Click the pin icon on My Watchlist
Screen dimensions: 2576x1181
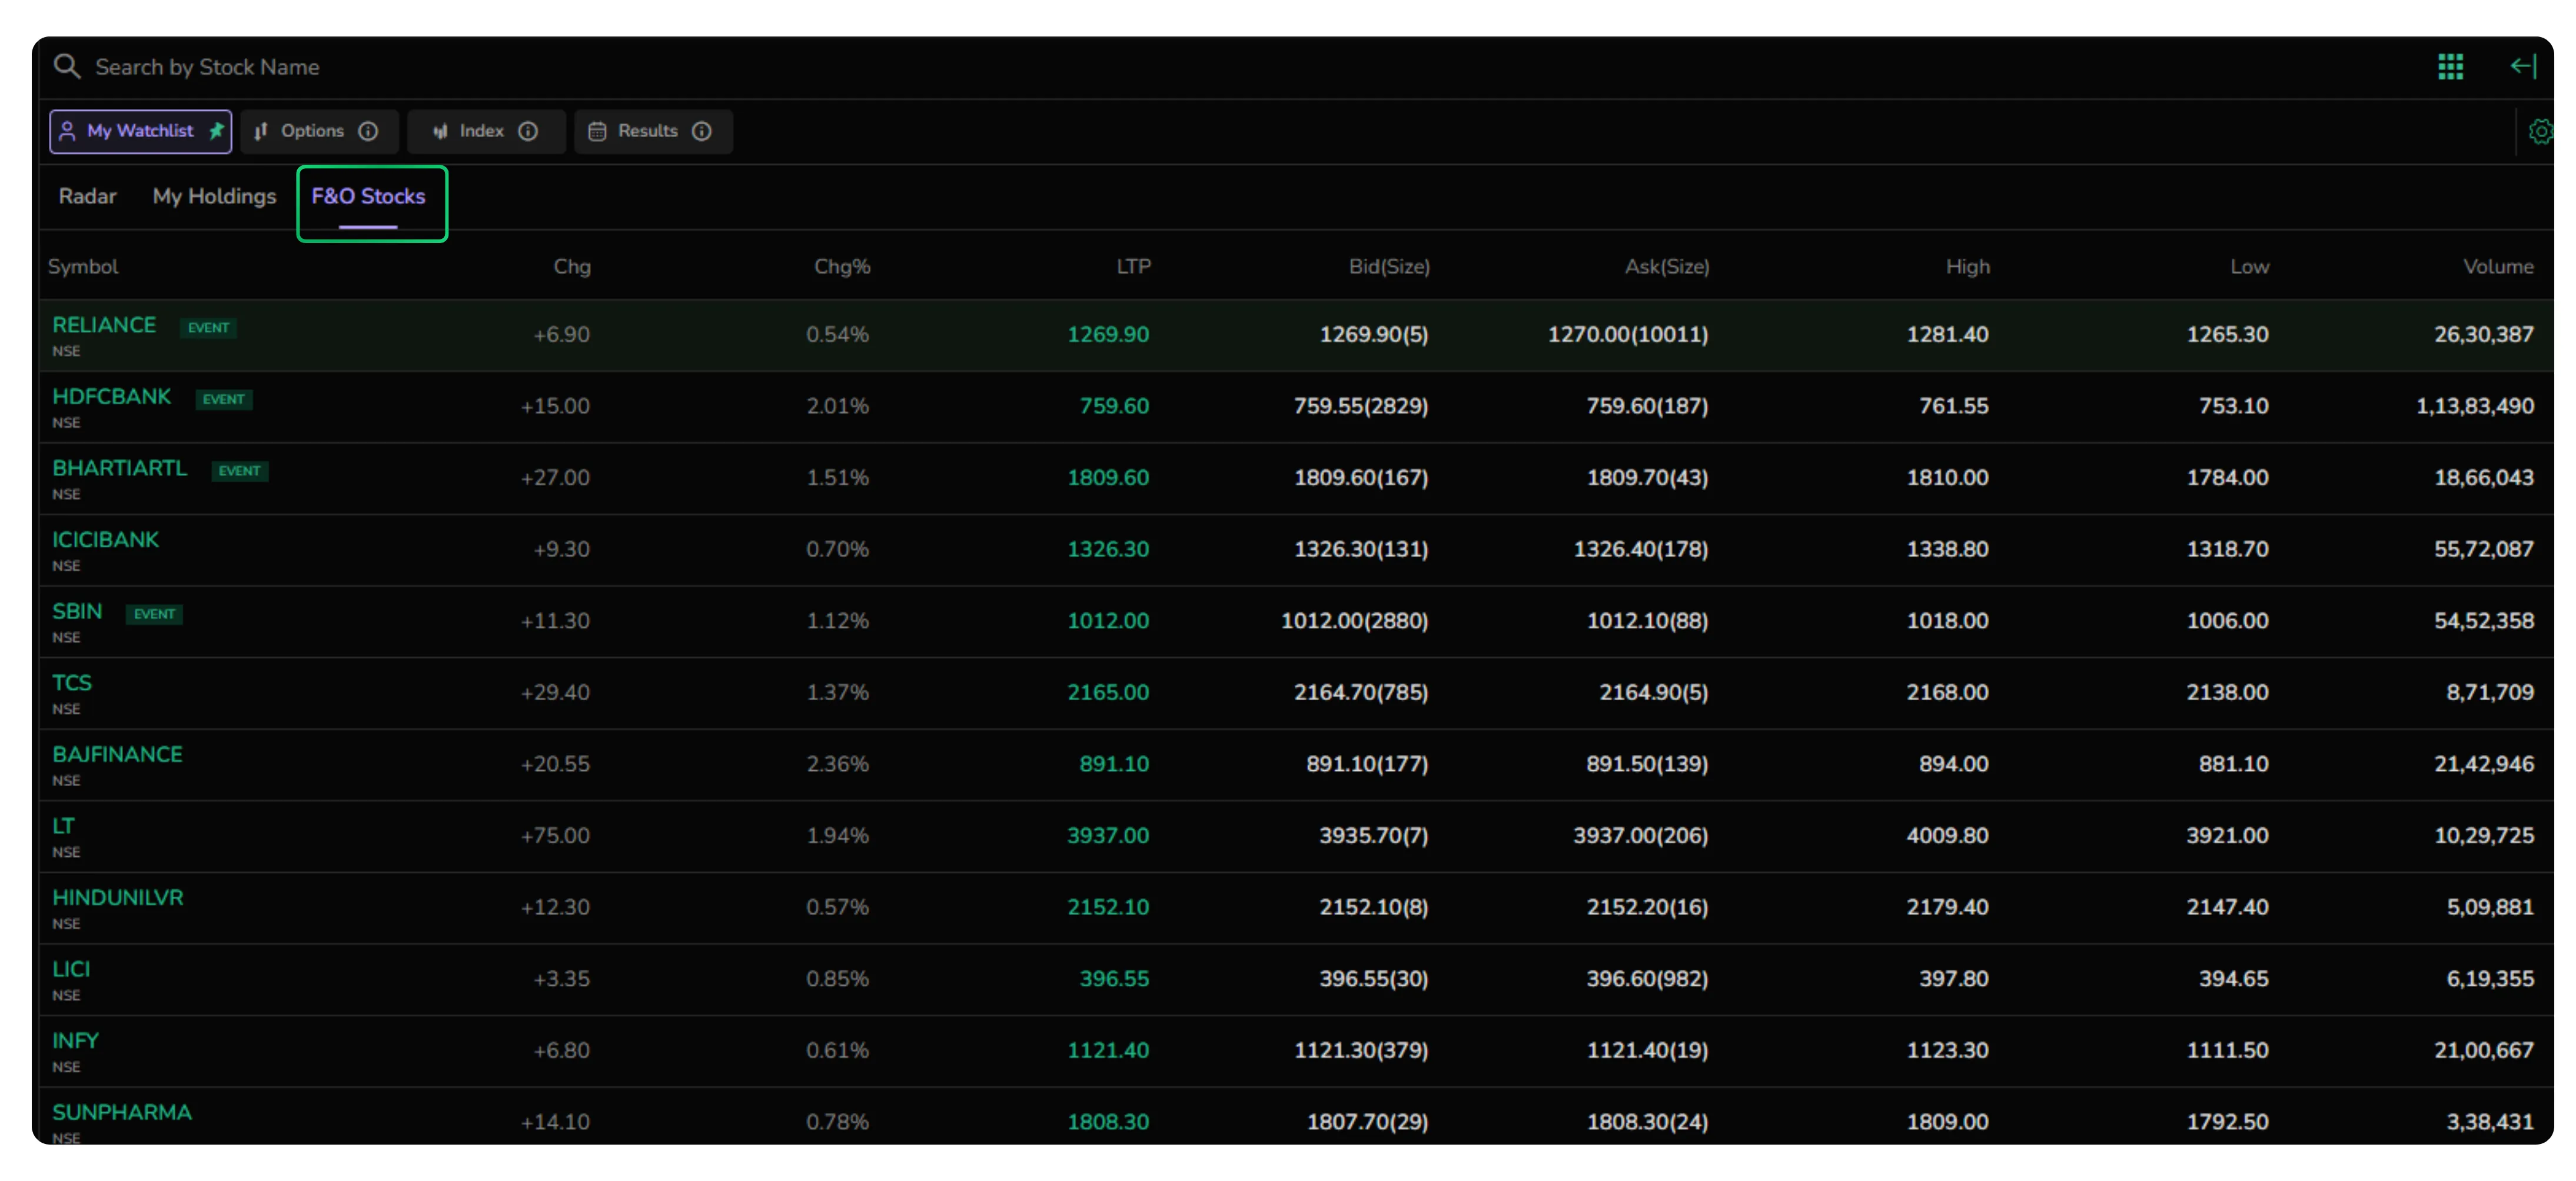(216, 131)
